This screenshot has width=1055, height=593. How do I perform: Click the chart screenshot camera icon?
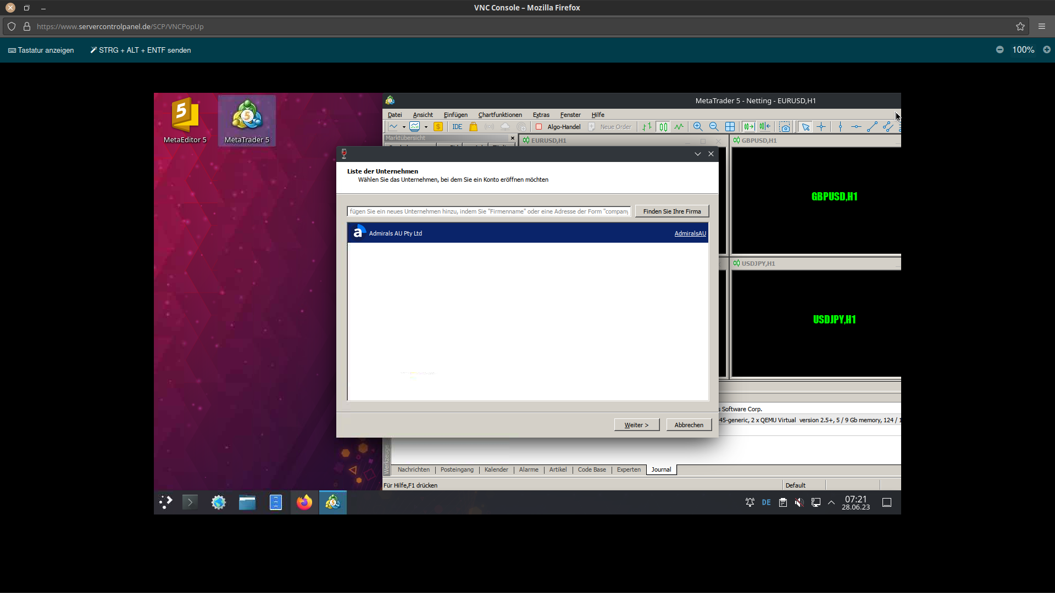pos(785,127)
